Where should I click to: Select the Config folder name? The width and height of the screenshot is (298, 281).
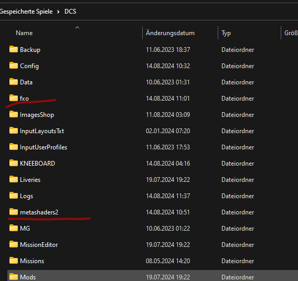29,66
